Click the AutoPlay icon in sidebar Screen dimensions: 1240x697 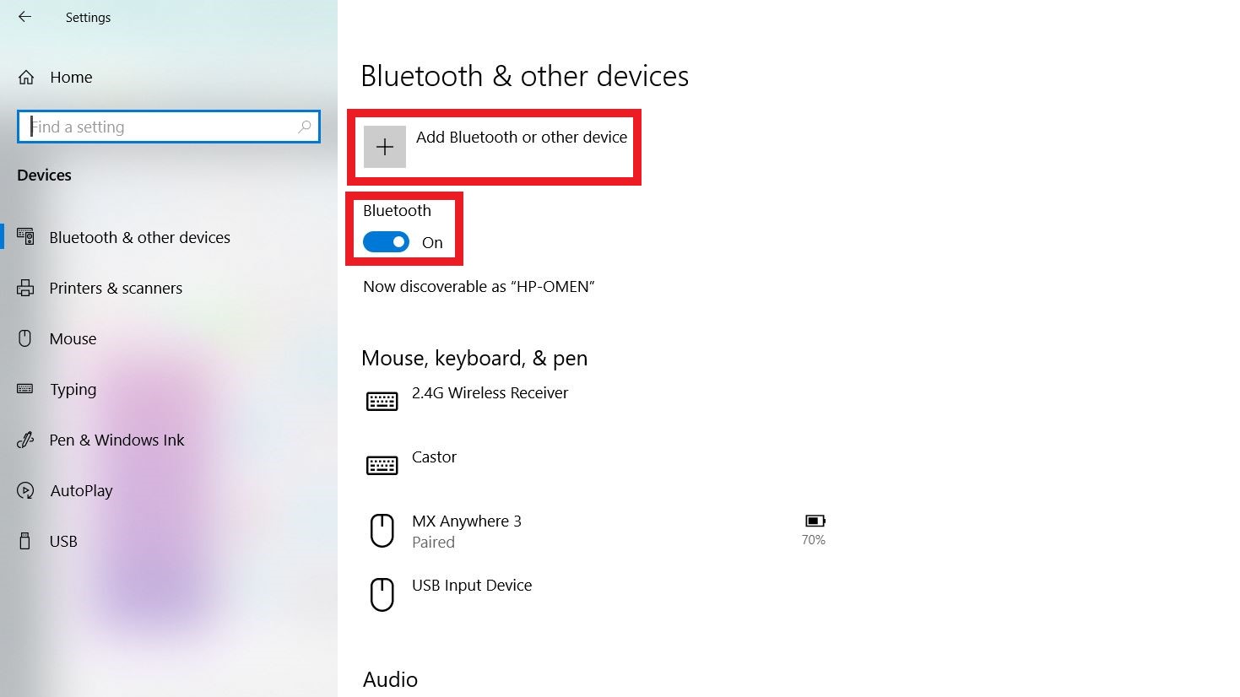25,491
